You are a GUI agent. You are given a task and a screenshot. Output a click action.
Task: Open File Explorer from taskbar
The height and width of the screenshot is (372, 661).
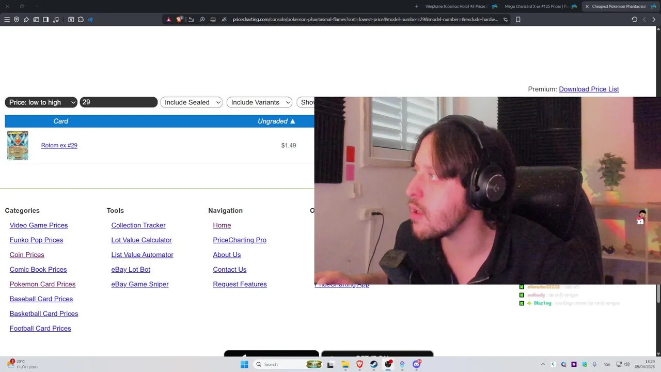345,364
